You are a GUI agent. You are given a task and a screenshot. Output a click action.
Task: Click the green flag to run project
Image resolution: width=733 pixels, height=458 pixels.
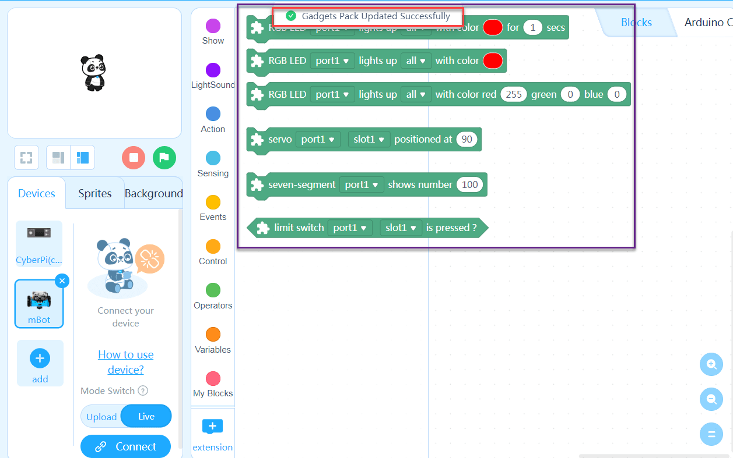[164, 157]
